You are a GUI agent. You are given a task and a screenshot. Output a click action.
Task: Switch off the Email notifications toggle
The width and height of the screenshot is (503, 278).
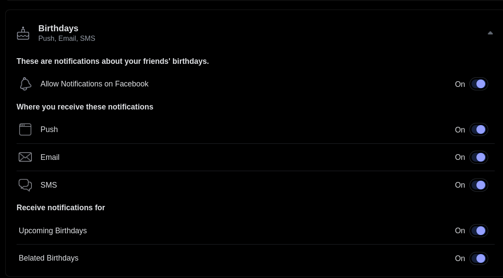tap(479, 157)
